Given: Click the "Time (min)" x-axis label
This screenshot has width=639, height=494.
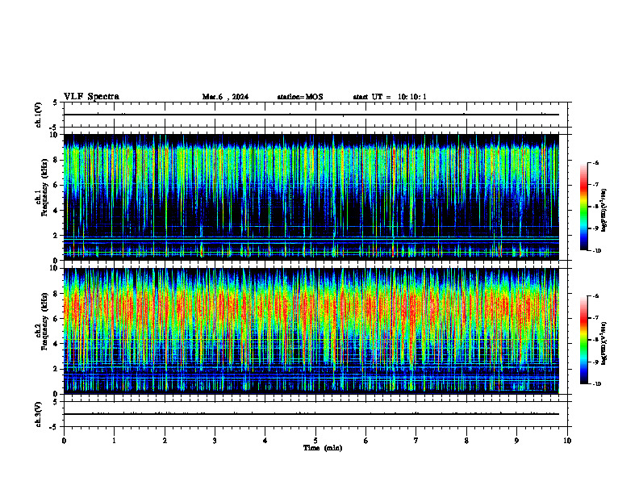Looking at the screenshot, I should point(323,448).
